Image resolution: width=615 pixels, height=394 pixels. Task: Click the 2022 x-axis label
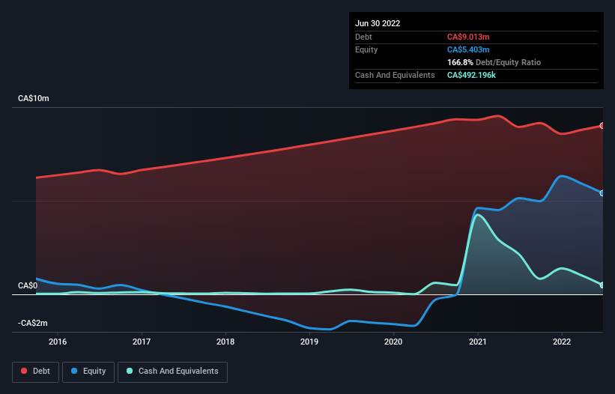click(x=562, y=342)
